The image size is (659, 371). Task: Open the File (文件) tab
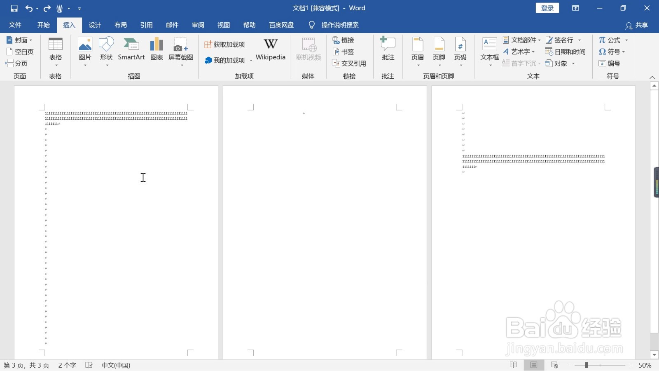[x=15, y=25]
